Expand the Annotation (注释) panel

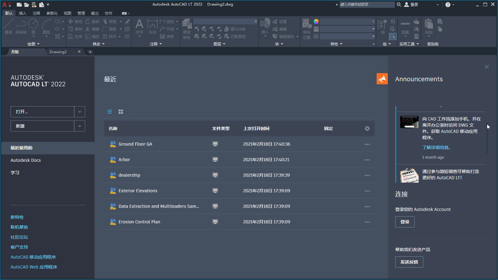point(156,44)
